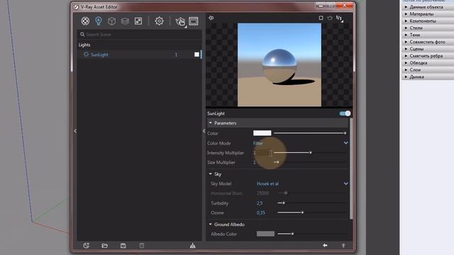Save asset with the floppy disk icon
Viewport: 454px width, 255px height.
click(123, 246)
